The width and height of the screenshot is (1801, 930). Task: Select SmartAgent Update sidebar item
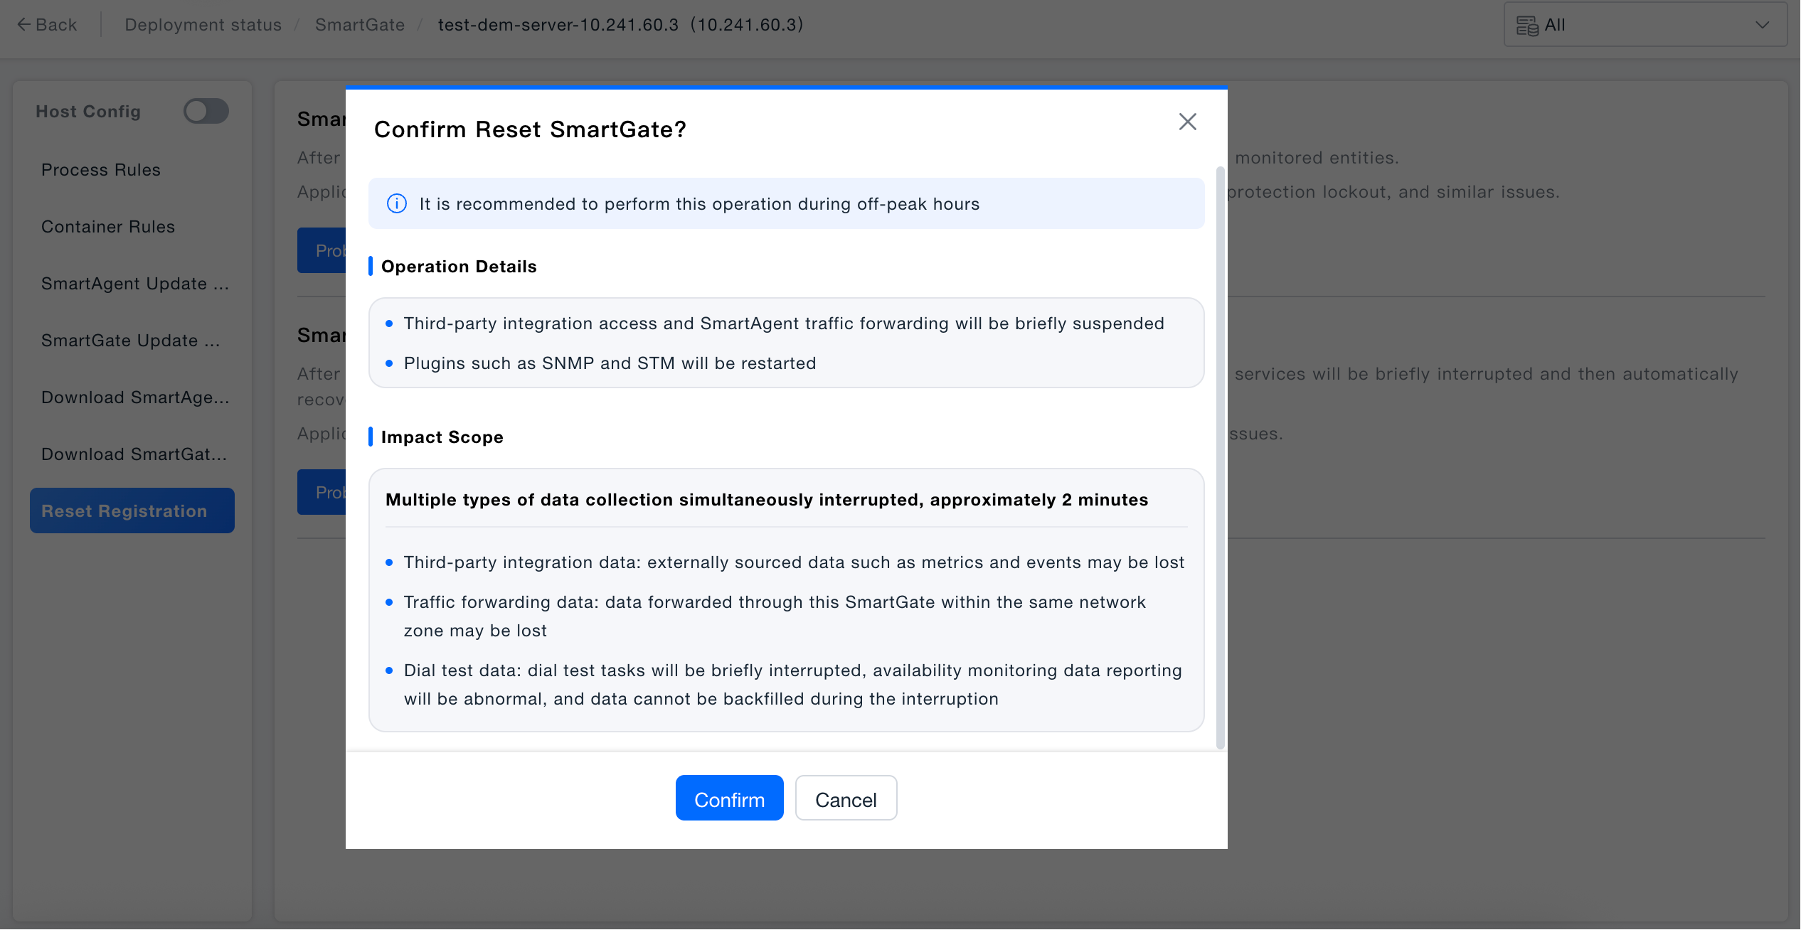tap(135, 284)
